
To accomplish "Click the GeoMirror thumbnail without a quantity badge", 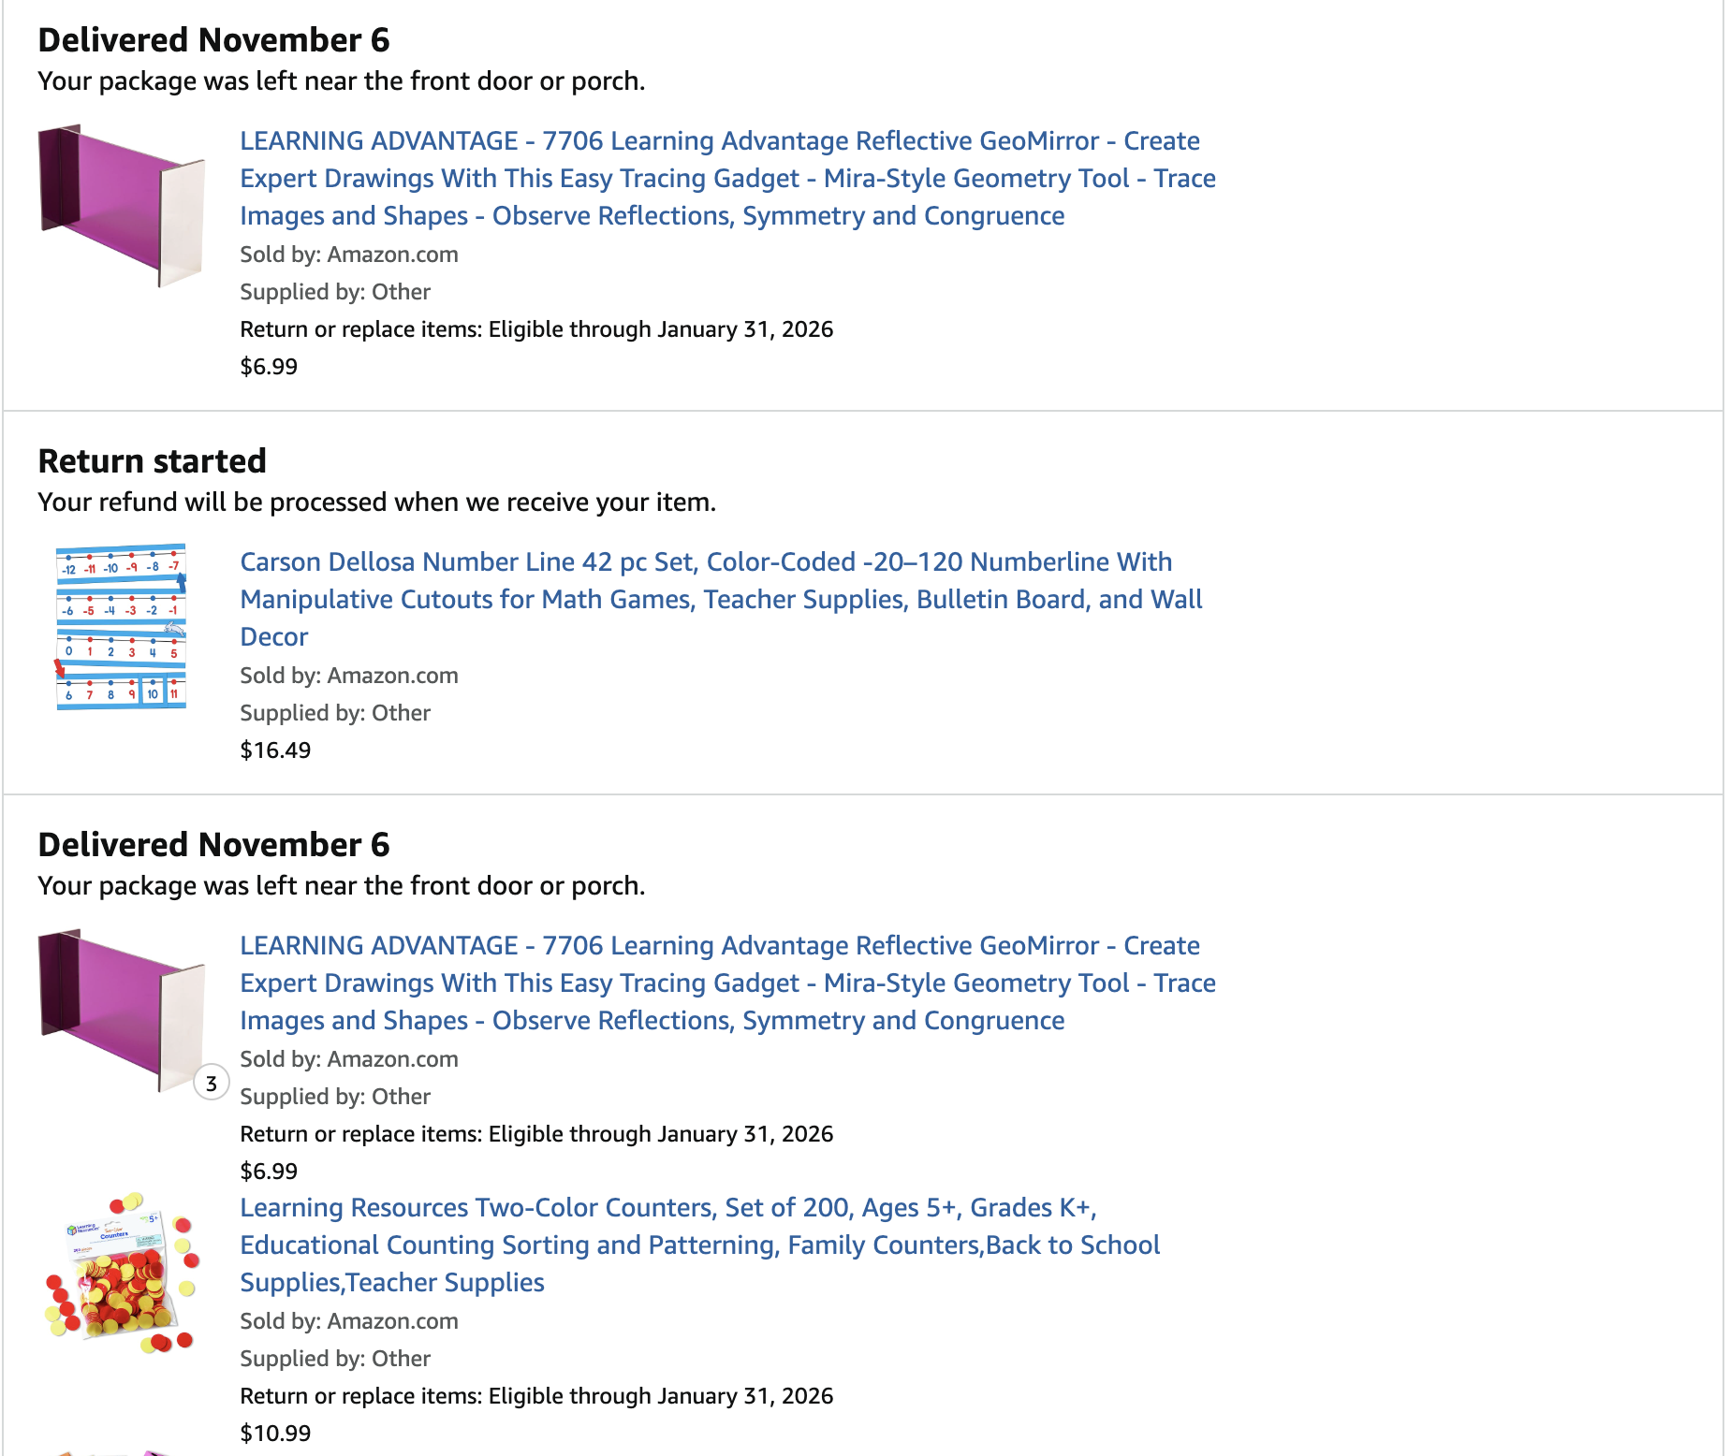I will [122, 205].
